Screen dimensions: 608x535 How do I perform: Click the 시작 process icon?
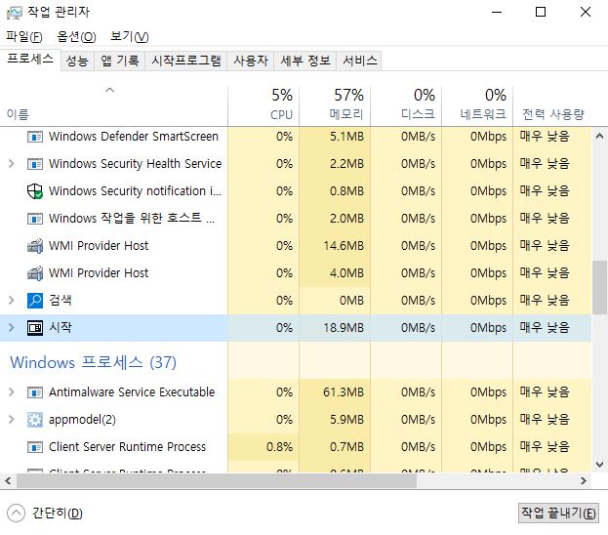35,328
